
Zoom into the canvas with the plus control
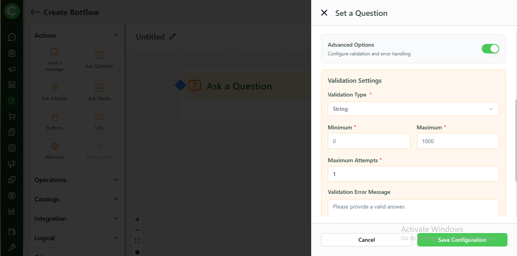pos(137,219)
